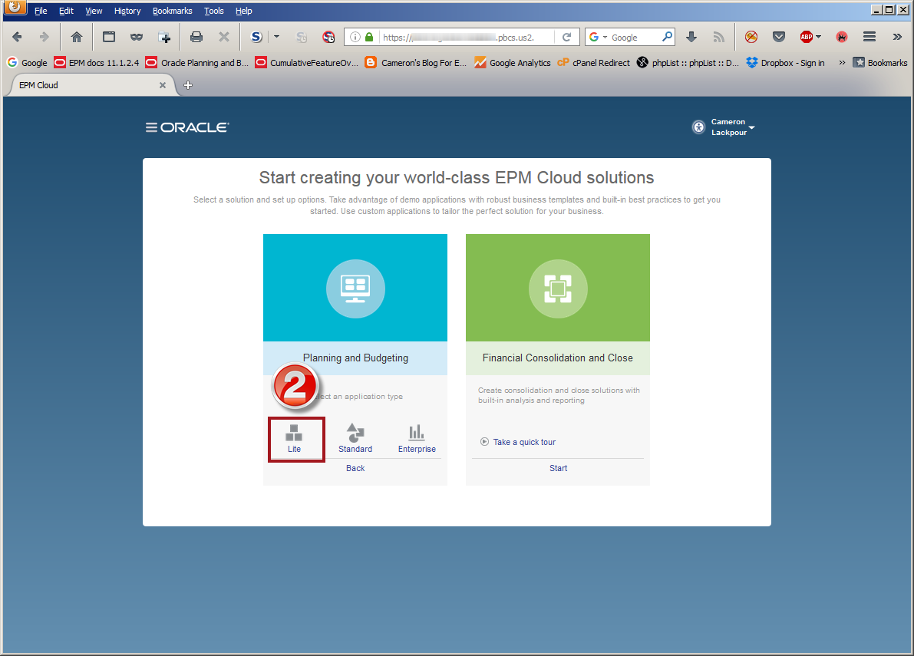914x656 pixels.
Task: Open phpList bookmark
Action: pos(688,62)
